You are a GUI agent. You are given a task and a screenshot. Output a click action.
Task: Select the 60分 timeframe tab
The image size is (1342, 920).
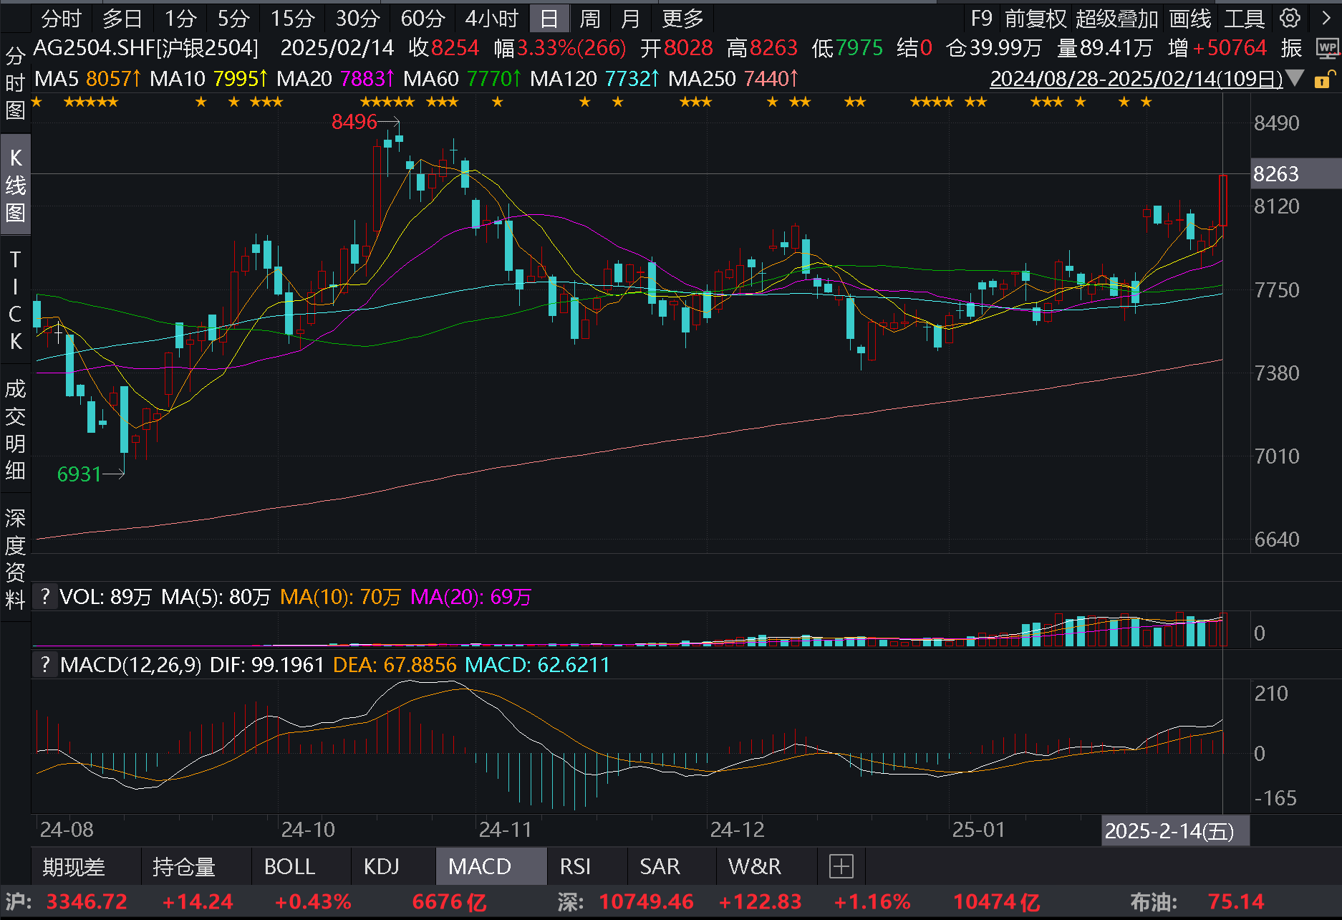(x=422, y=18)
